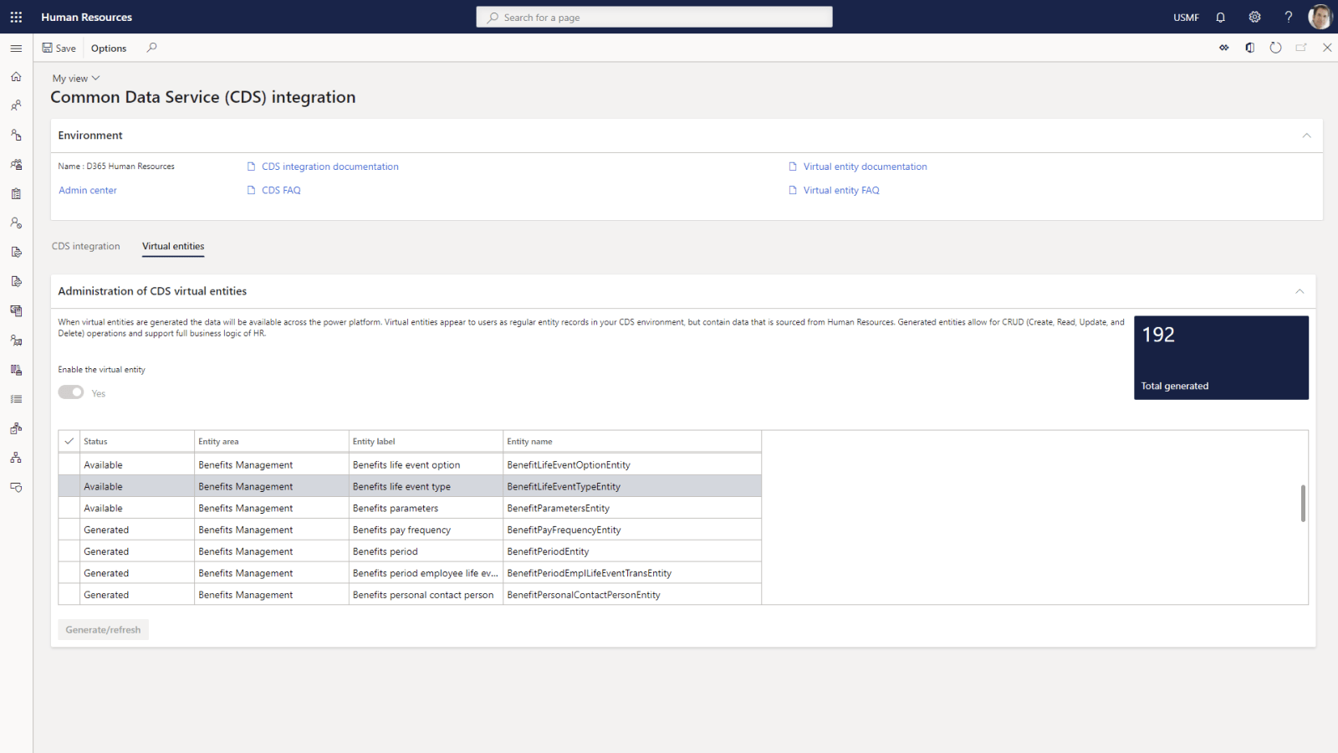Collapse the navigation pane with the hamburger icon
The width and height of the screenshot is (1338, 753).
pyautogui.click(x=16, y=48)
